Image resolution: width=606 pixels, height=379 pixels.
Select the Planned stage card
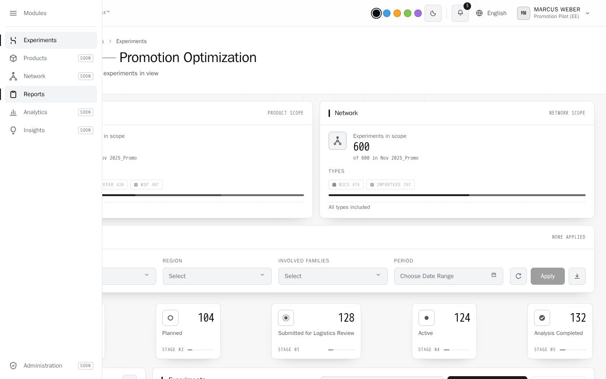coord(188,331)
